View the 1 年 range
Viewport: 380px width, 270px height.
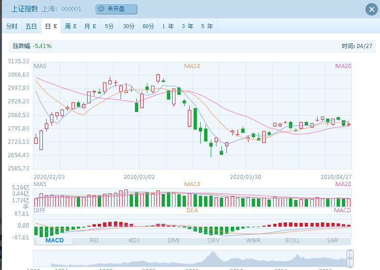(x=168, y=26)
